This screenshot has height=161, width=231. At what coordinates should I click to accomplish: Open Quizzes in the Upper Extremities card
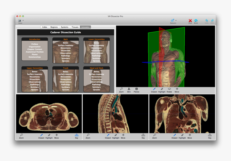tap(35, 90)
